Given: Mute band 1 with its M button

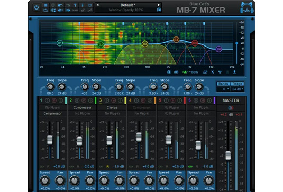Looking at the screenshot, I should coord(54,100).
